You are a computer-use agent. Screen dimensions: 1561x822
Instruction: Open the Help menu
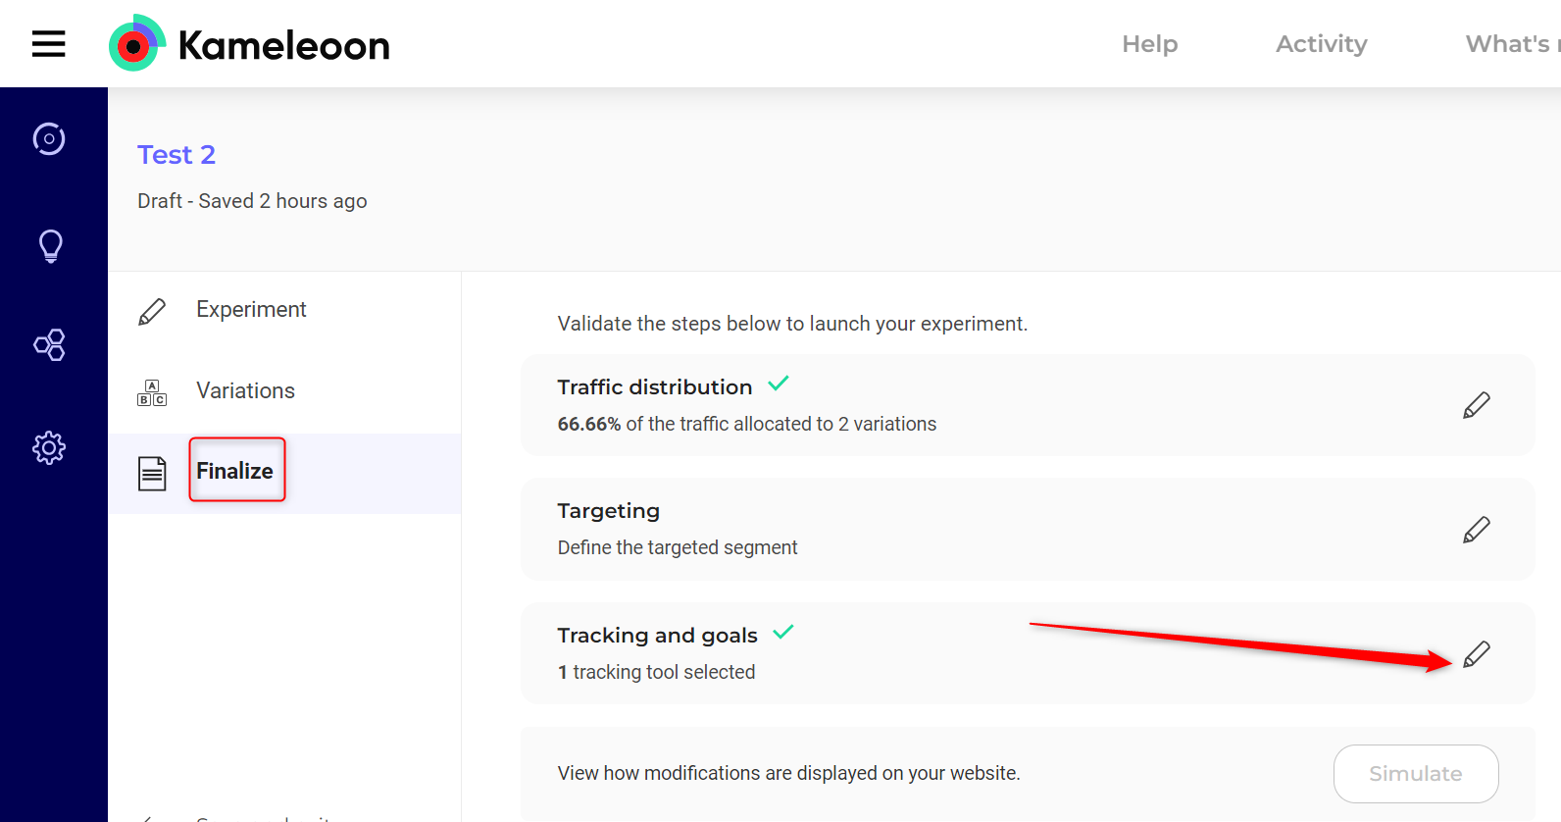1149,44
